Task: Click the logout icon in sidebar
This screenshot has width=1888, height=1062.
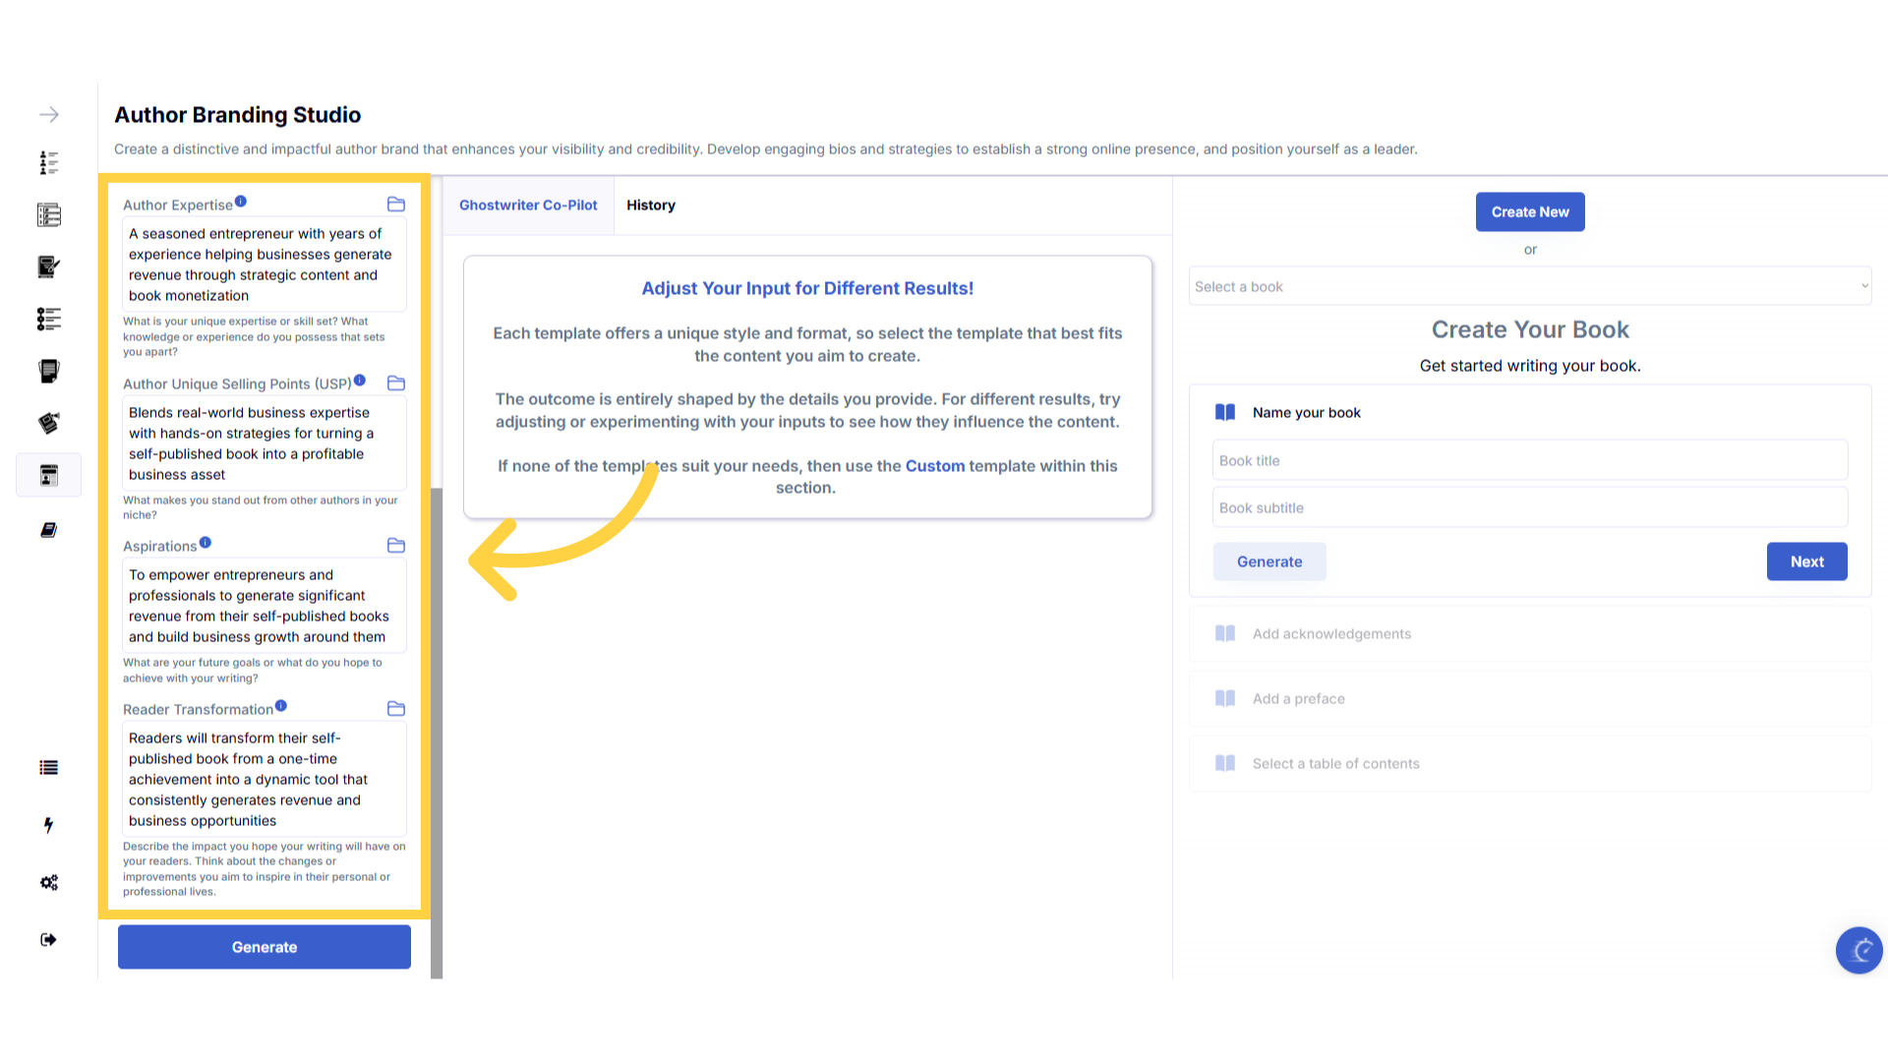Action: pos(48,940)
